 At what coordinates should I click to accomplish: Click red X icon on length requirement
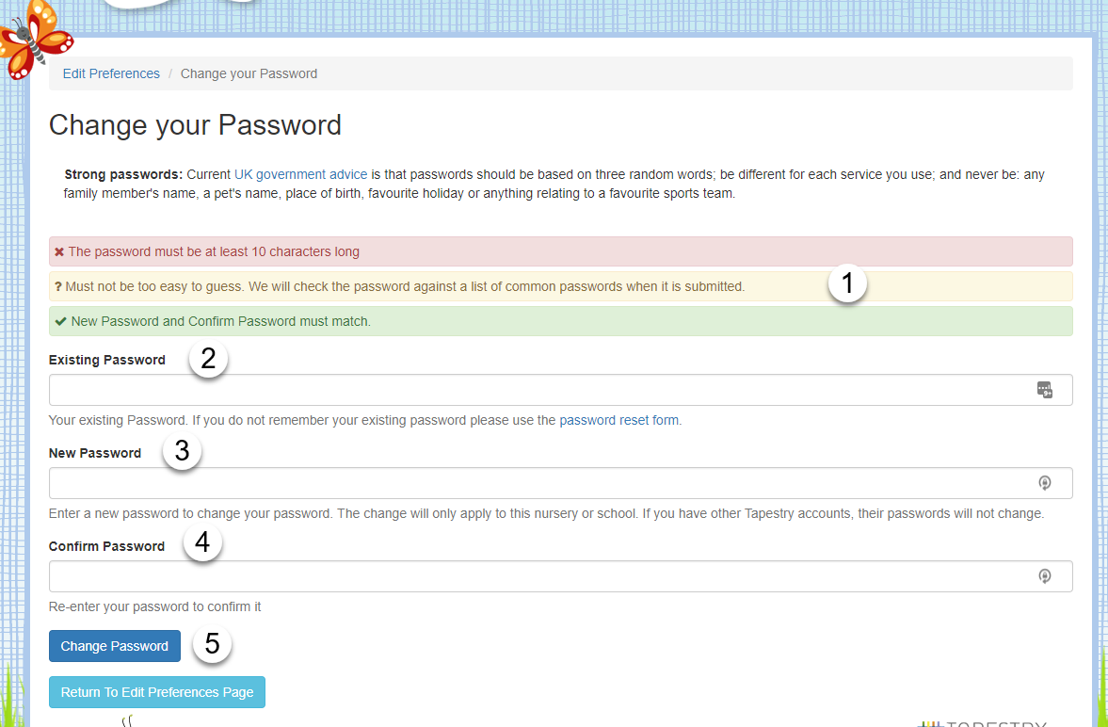point(59,252)
